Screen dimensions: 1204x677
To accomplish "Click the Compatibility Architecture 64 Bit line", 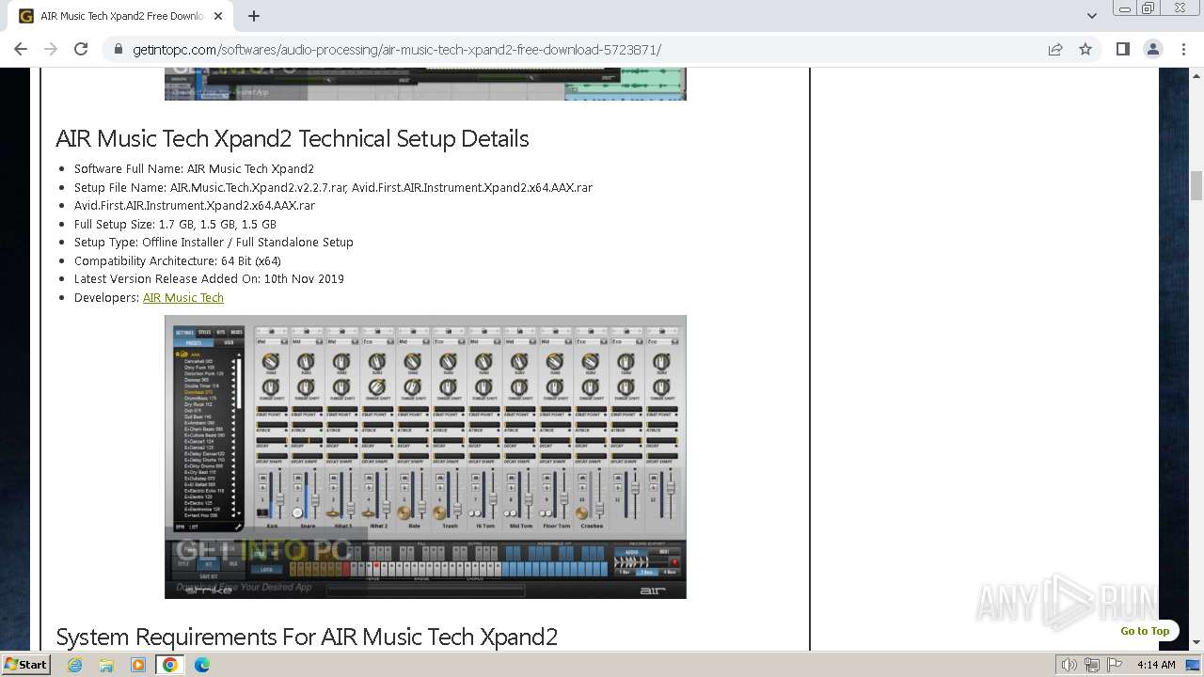I will click(x=178, y=260).
